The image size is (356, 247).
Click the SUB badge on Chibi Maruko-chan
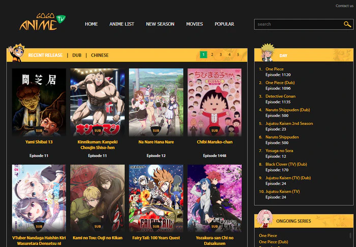tap(215, 130)
